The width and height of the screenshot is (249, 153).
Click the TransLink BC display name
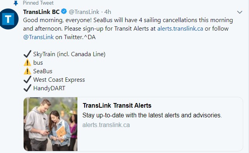41,12
